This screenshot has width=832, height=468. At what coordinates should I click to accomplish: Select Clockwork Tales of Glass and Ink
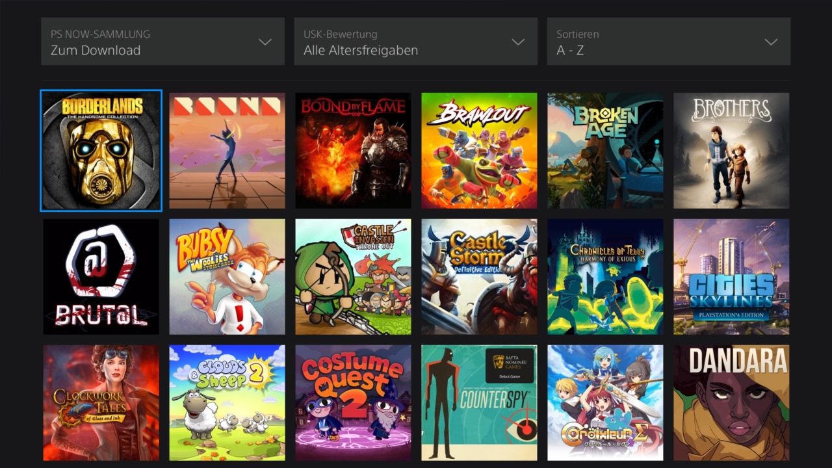pos(101,403)
